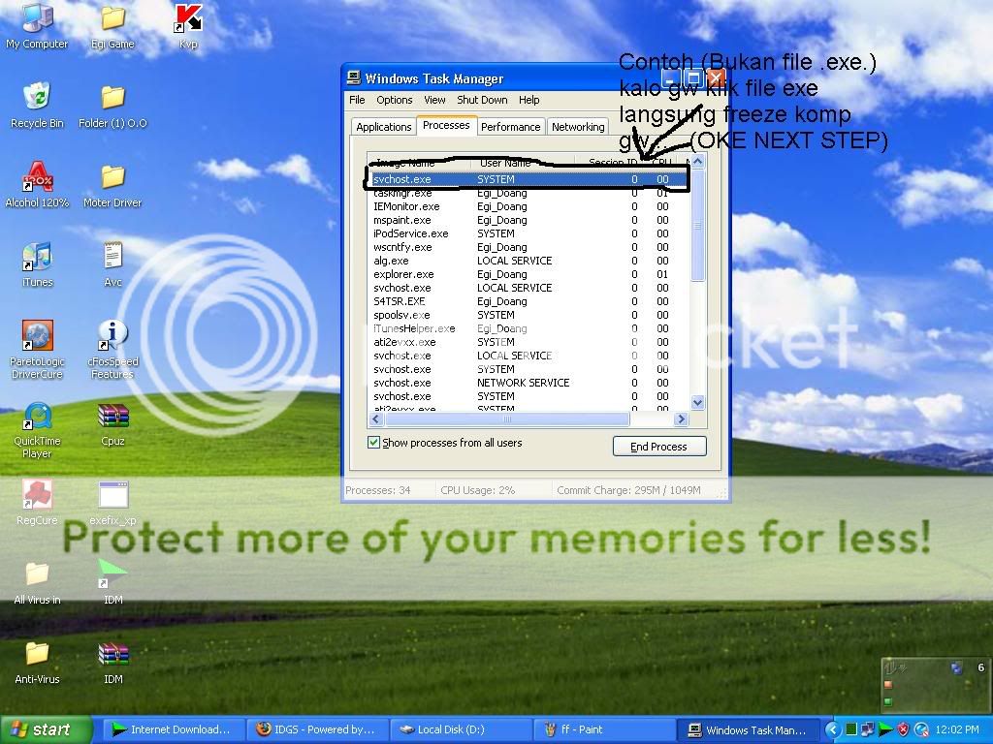Open the network connection tray icon

[868, 729]
